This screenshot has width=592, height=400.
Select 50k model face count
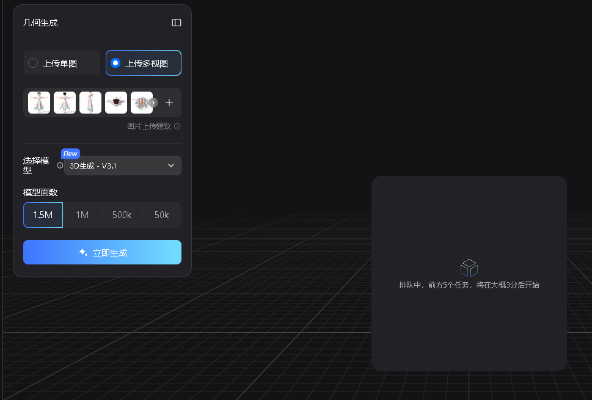click(x=161, y=215)
